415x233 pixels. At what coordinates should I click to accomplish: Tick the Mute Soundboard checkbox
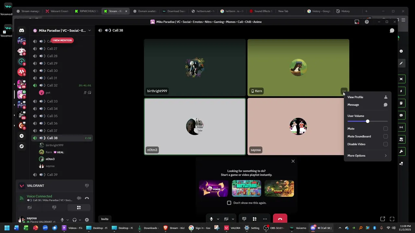[x=385, y=137]
